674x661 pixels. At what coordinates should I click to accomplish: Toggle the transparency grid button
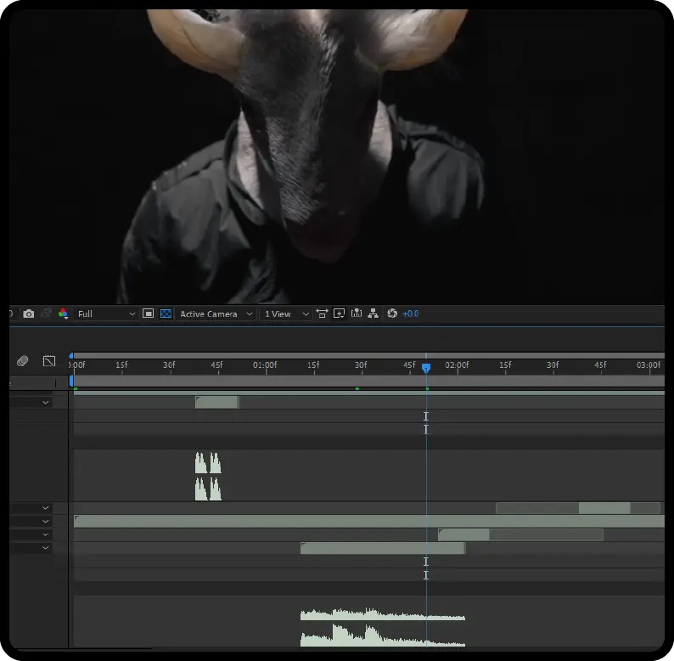point(166,314)
